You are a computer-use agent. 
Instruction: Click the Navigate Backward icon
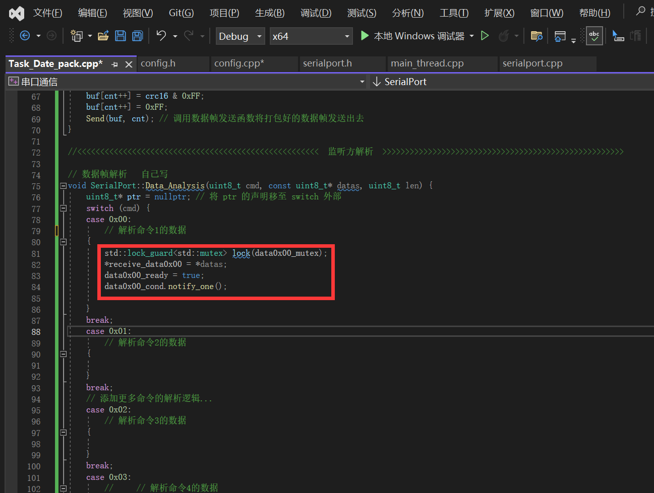point(25,36)
